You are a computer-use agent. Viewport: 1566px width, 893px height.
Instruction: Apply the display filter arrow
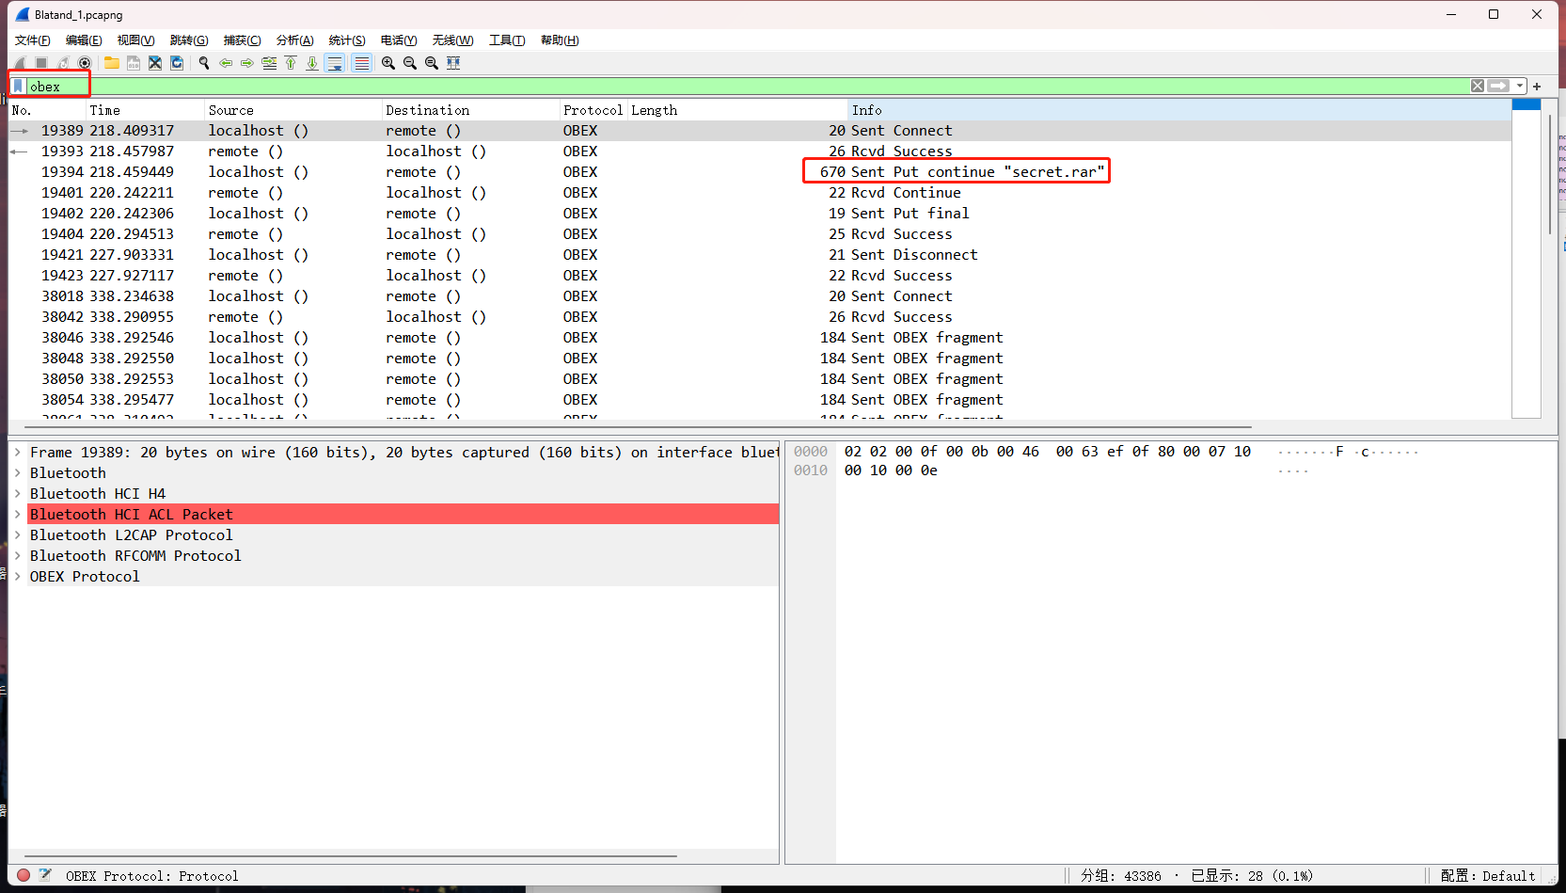tap(1498, 86)
